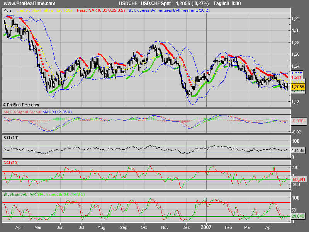Open the RSI (14) panel label

pyautogui.click(x=11, y=138)
